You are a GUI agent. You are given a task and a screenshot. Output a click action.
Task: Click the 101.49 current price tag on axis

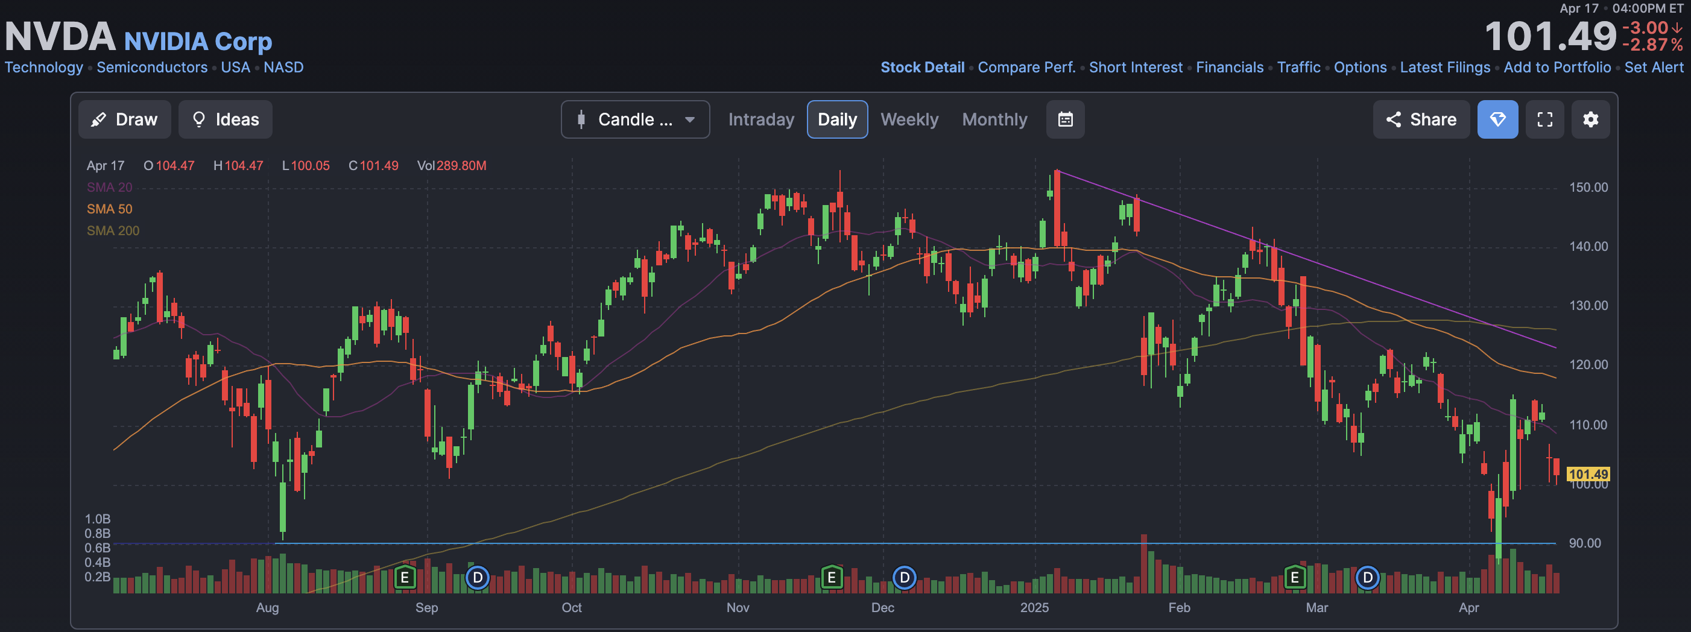point(1587,474)
